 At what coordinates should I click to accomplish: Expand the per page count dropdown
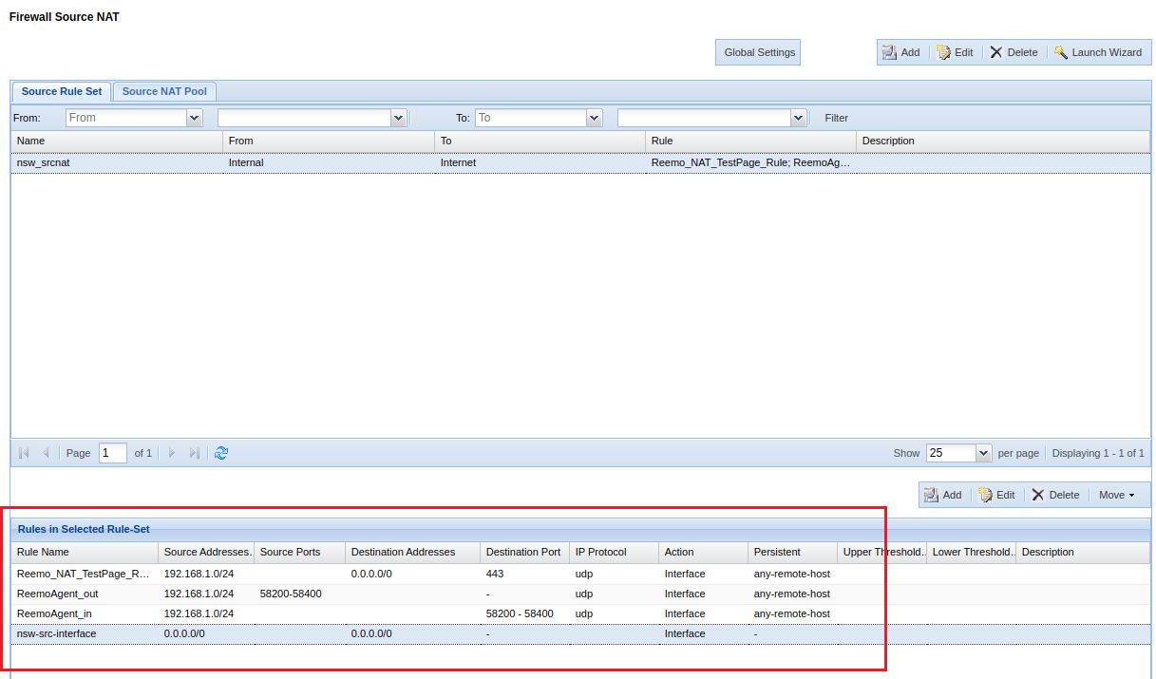(x=984, y=453)
